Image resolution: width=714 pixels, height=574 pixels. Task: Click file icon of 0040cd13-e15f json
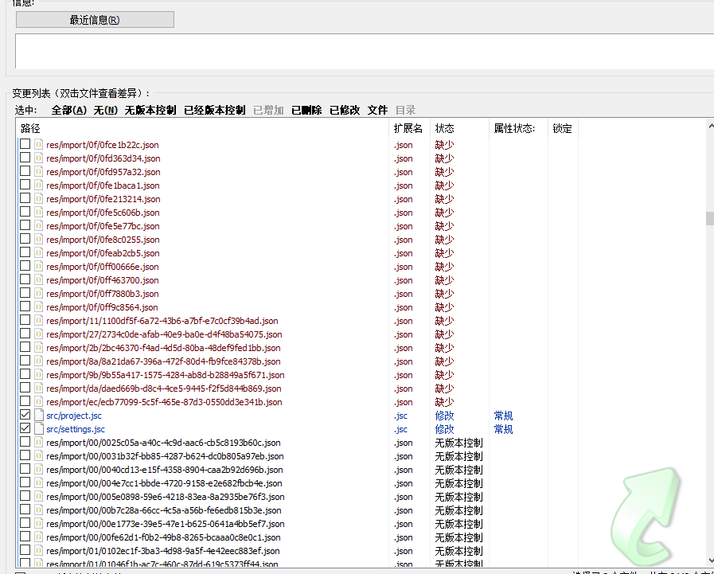39,469
